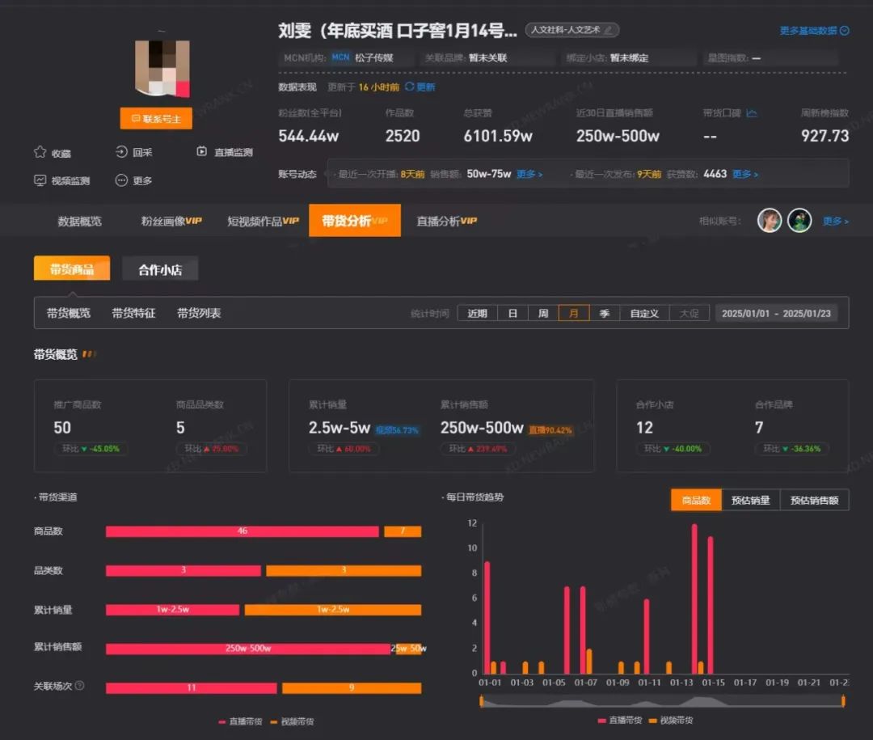Toggle the 直播带货 legend under daily trend chart
This screenshot has width=873, height=740.
click(x=619, y=720)
